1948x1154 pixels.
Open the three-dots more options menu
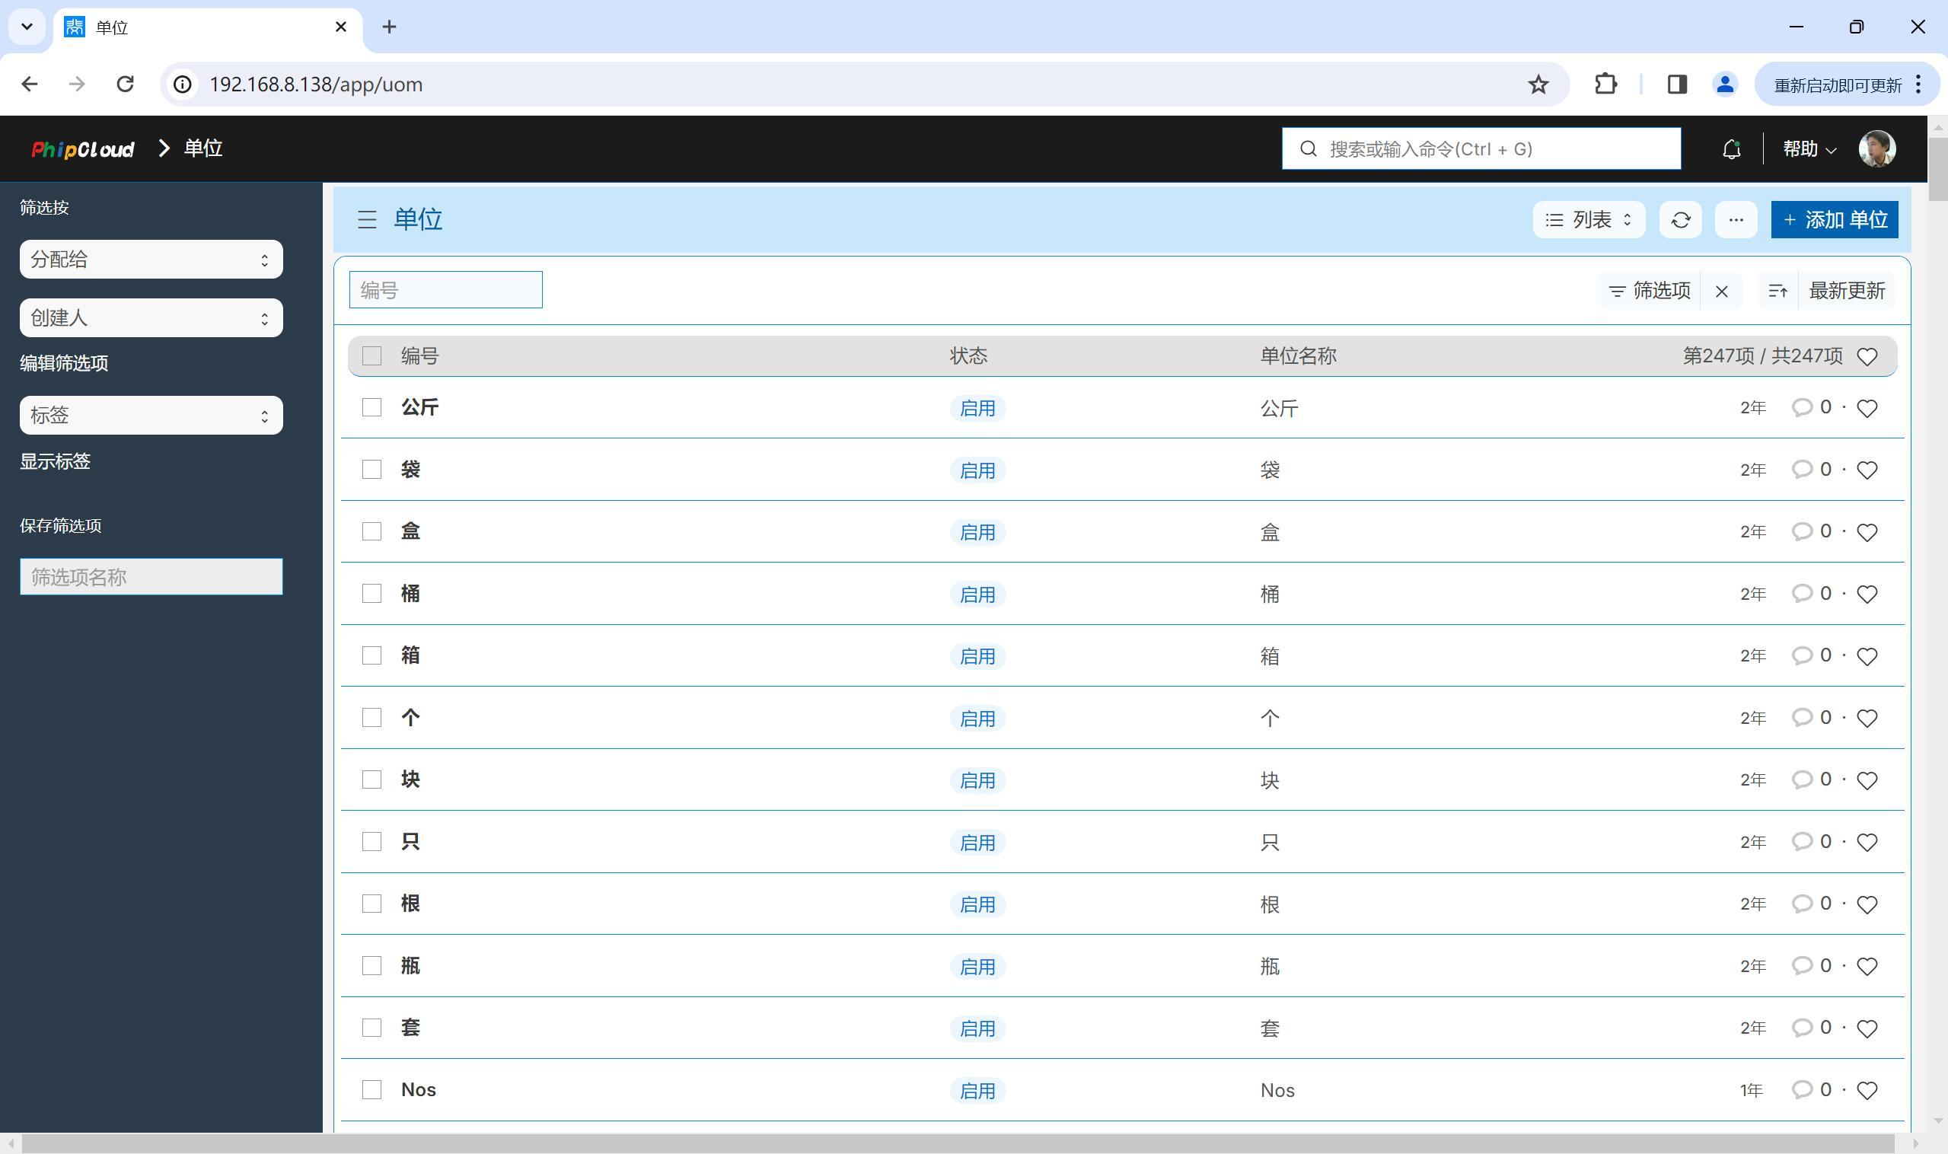[1736, 220]
